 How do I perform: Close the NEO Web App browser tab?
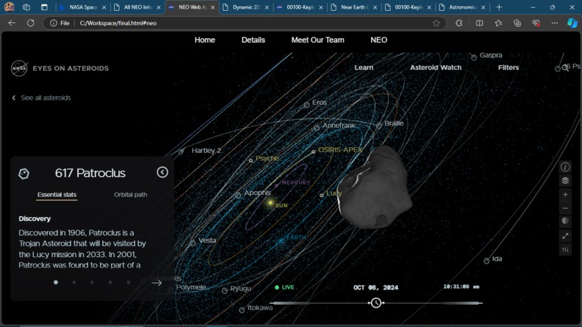pos(213,7)
